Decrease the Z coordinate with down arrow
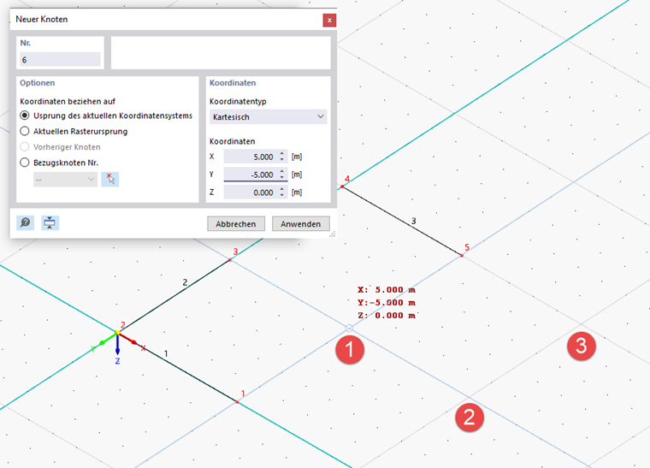 [x=282, y=195]
